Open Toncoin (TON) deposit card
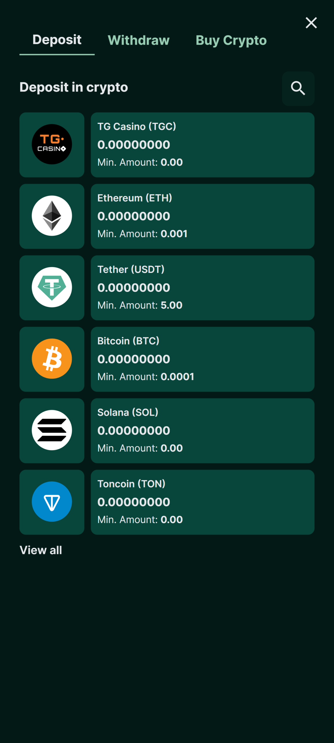This screenshot has height=743, width=334. pos(202,502)
